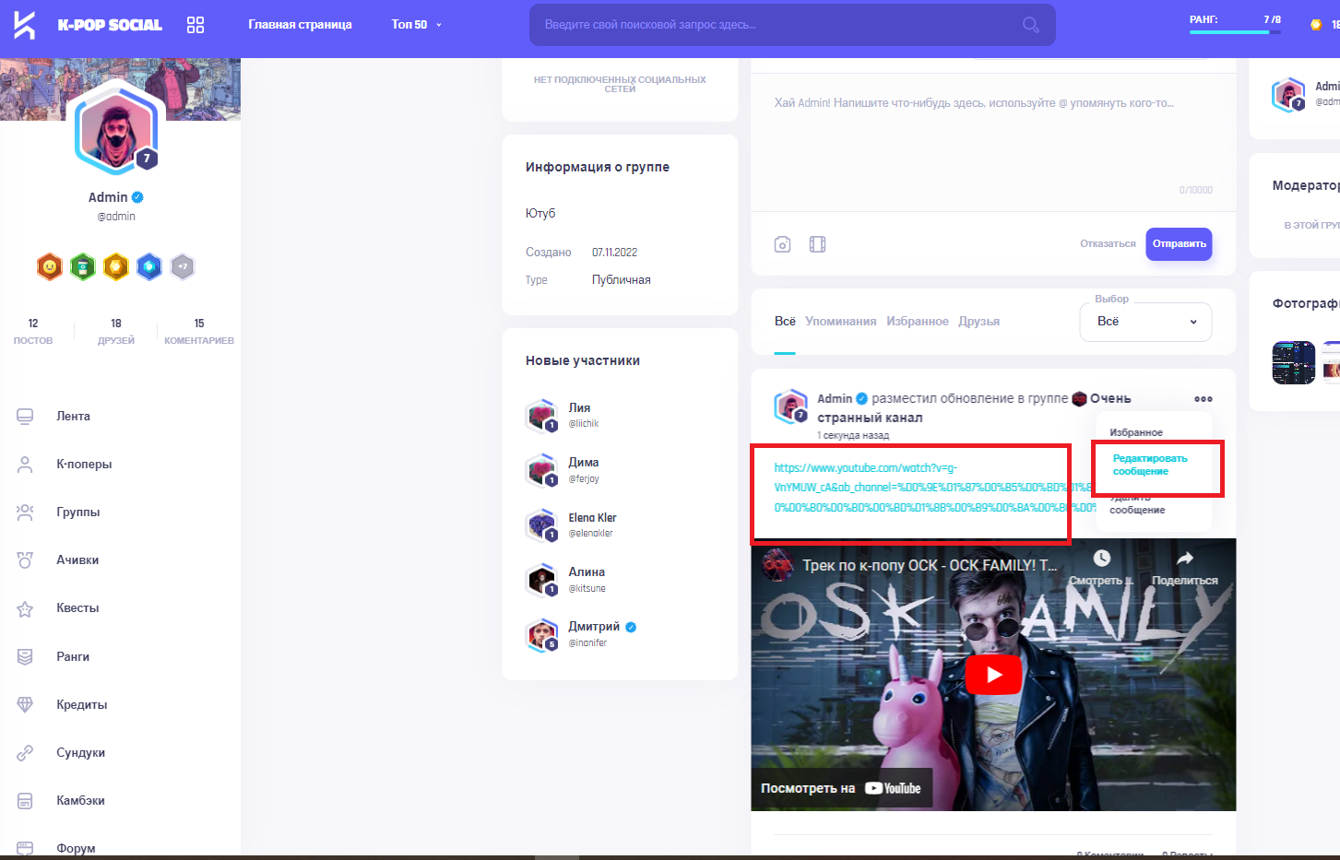Click the Watch later clock icon

point(1101,559)
